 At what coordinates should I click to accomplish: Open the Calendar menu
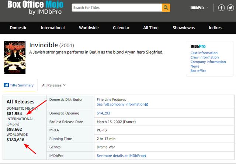click(x=121, y=28)
